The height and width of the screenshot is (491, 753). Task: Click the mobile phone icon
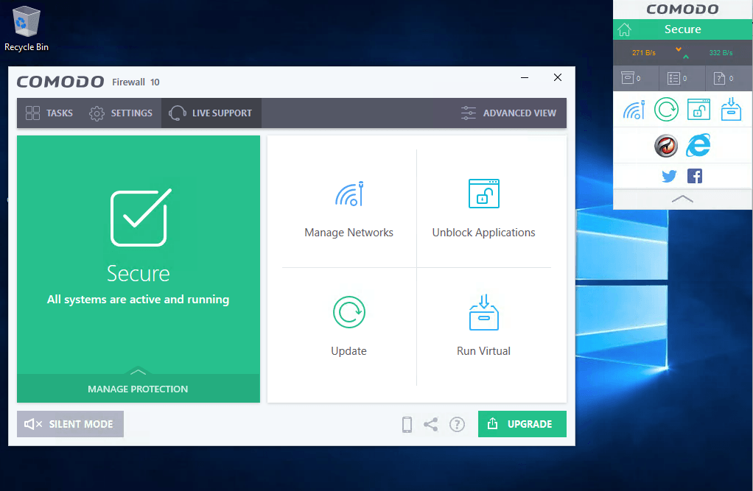point(407,424)
